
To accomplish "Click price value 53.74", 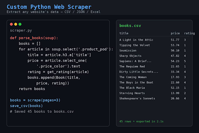I will pyautogui.click(x=175, y=45).
